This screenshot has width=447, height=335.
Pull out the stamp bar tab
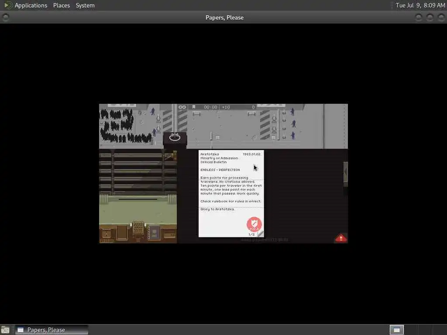click(346, 174)
